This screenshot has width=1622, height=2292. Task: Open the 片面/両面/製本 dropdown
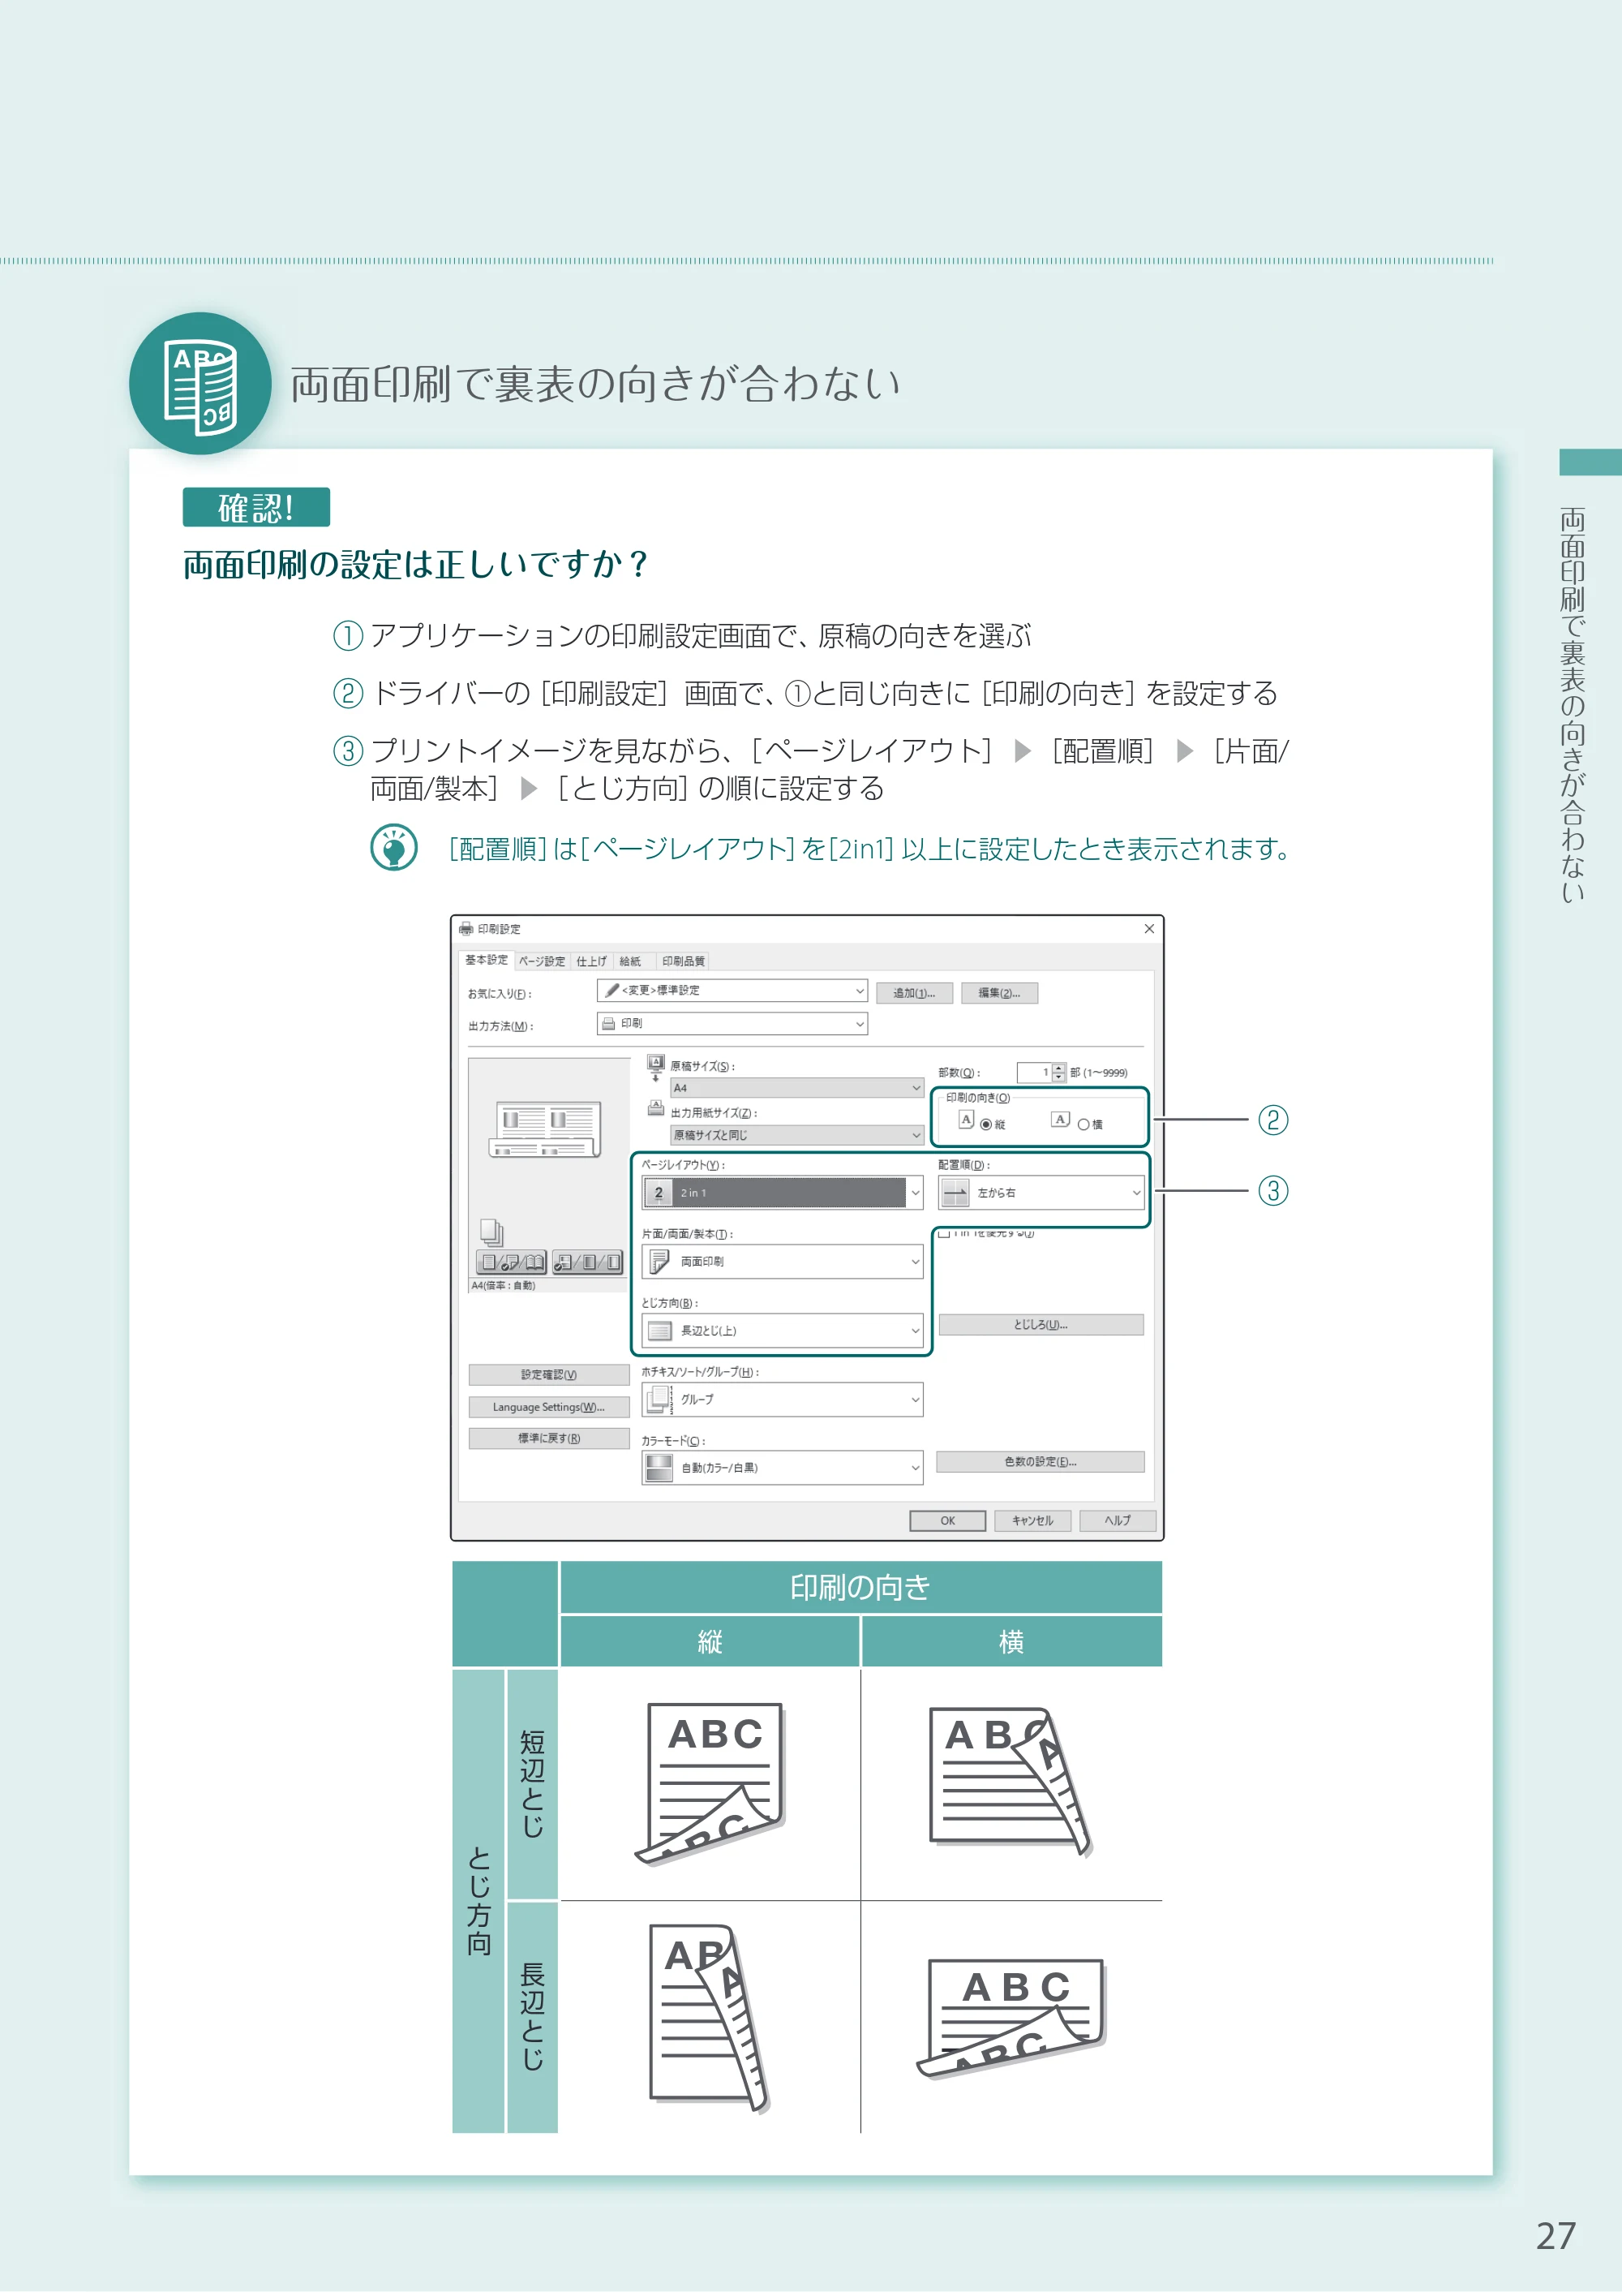[782, 1262]
